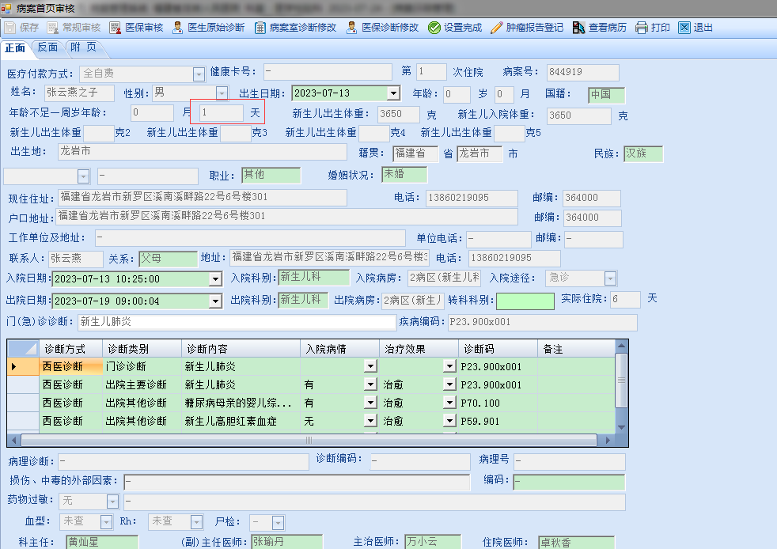
Task: Click 损伤、中毒的外部因素 field
Action: point(297,482)
